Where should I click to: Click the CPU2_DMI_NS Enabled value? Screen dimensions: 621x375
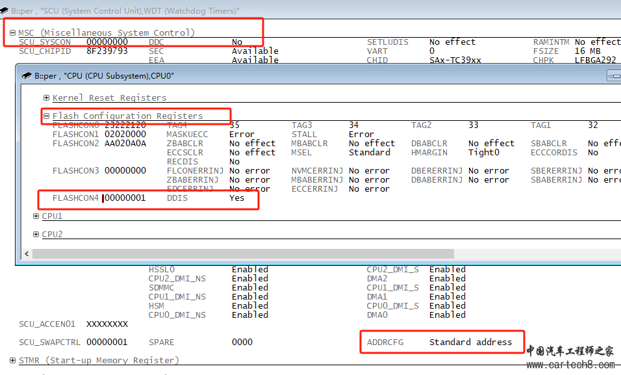pos(250,278)
